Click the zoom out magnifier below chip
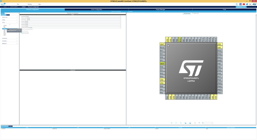This screenshot has width=257, height=140. 181,123
